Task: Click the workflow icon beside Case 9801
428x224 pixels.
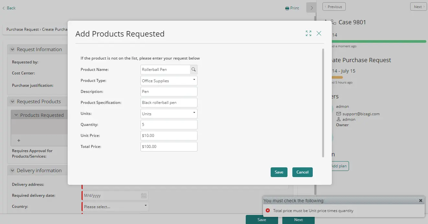Action: pyautogui.click(x=333, y=22)
